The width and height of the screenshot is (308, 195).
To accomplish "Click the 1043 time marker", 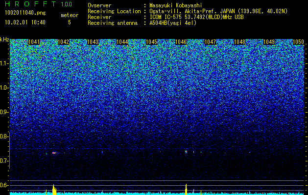I will tap(93, 42).
